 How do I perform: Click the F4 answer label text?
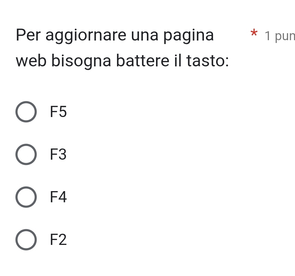58,197
